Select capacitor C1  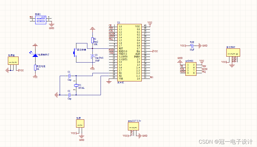tap(69, 76)
